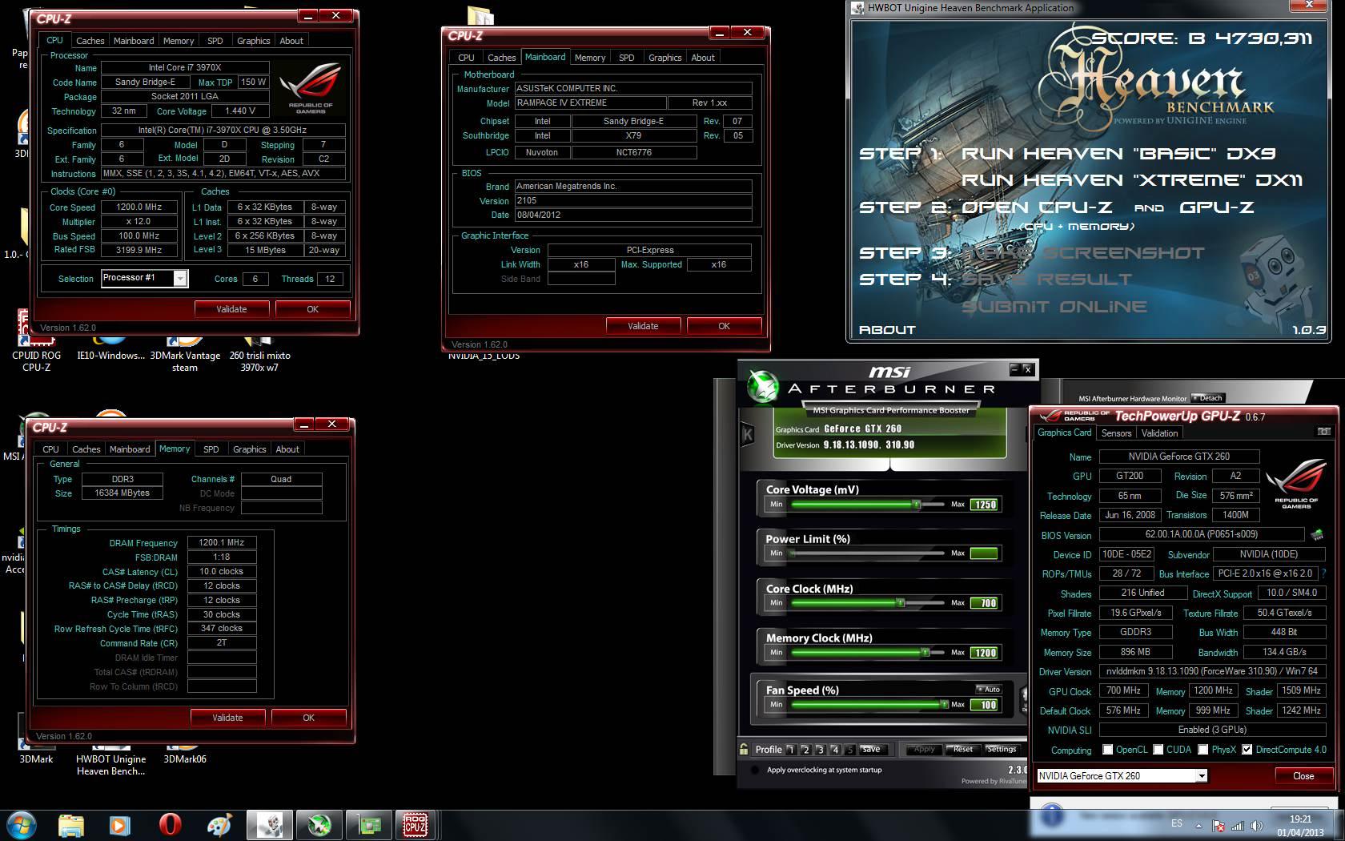Select Afterburner profile slot 3

820,750
